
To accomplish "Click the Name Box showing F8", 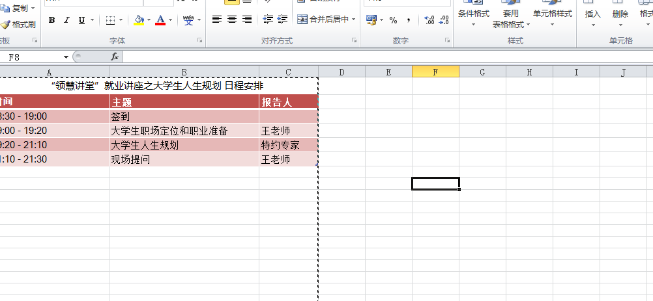I will [30, 57].
